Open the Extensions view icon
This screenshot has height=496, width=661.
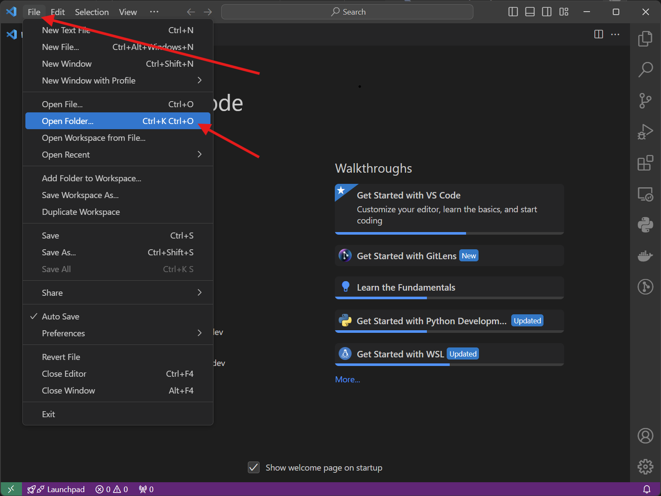click(645, 163)
